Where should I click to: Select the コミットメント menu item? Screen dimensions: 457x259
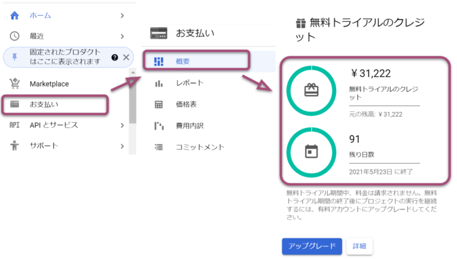[x=200, y=147]
